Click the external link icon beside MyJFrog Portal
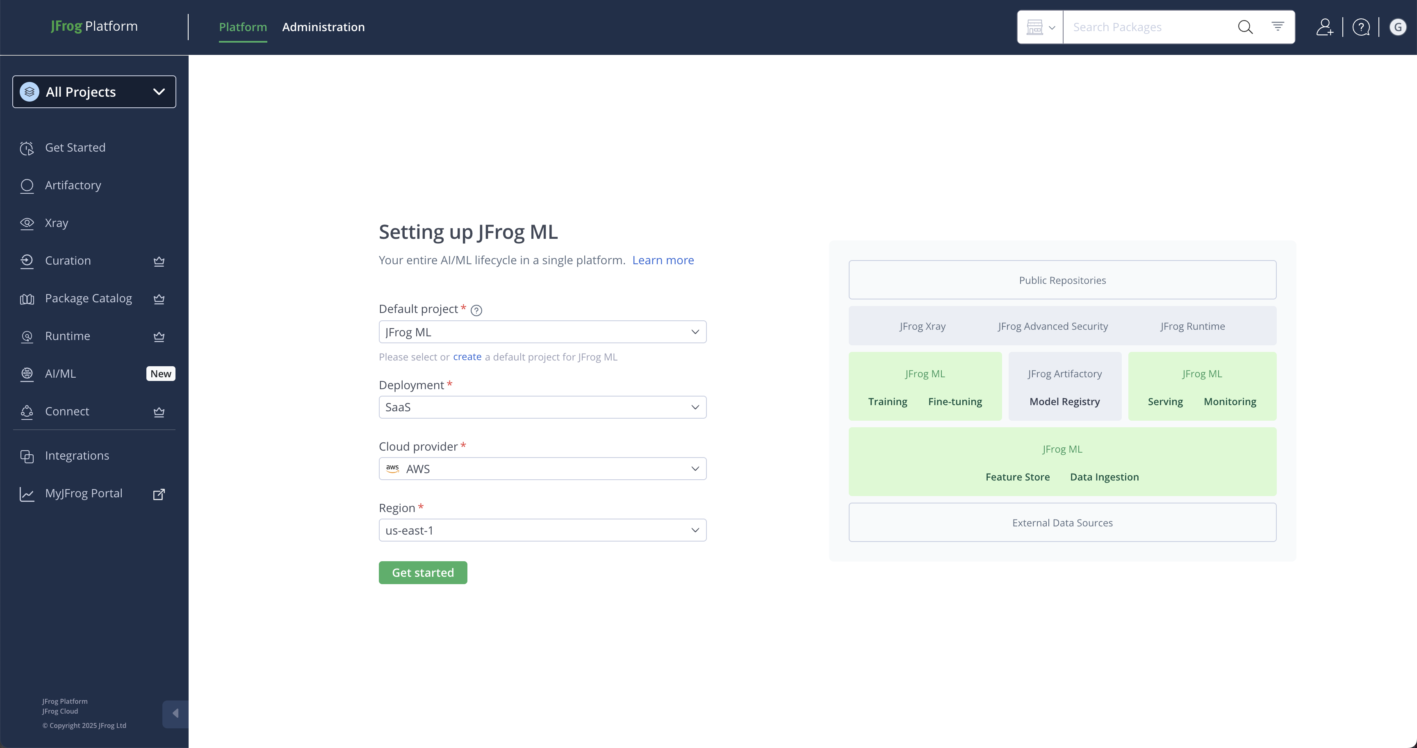Image resolution: width=1417 pixels, height=748 pixels. pos(159,494)
